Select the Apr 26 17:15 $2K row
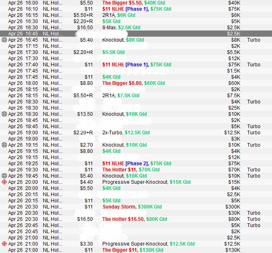The width and height of the screenshot is (272, 253). tap(136, 46)
